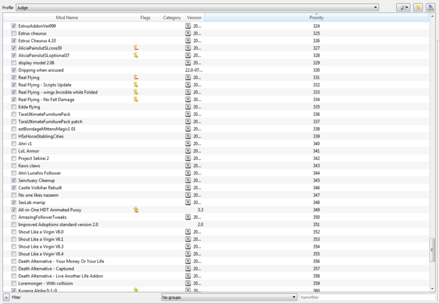439x304 pixels.
Task: Click flag icon for All-in-One HDT Animated Pussy
Action: click(x=136, y=210)
